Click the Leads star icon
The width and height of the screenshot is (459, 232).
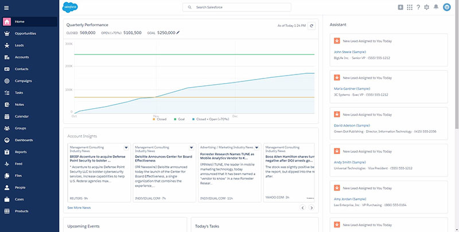click(7, 45)
